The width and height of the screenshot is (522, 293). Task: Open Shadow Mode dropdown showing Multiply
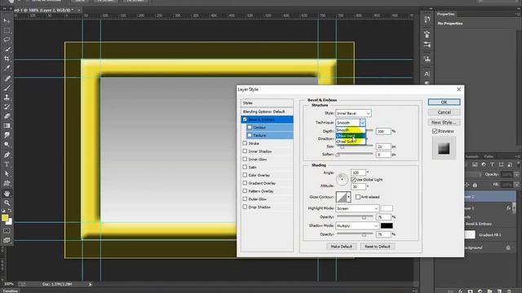point(357,225)
